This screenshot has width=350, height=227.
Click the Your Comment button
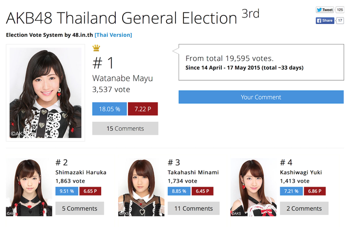(x=261, y=97)
